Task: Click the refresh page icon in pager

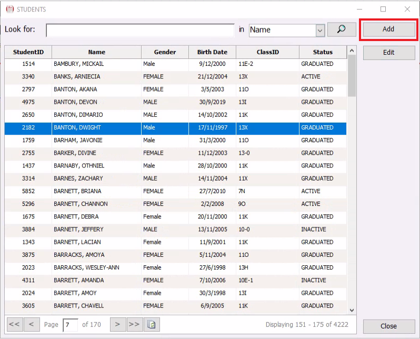Action: pyautogui.click(x=152, y=325)
